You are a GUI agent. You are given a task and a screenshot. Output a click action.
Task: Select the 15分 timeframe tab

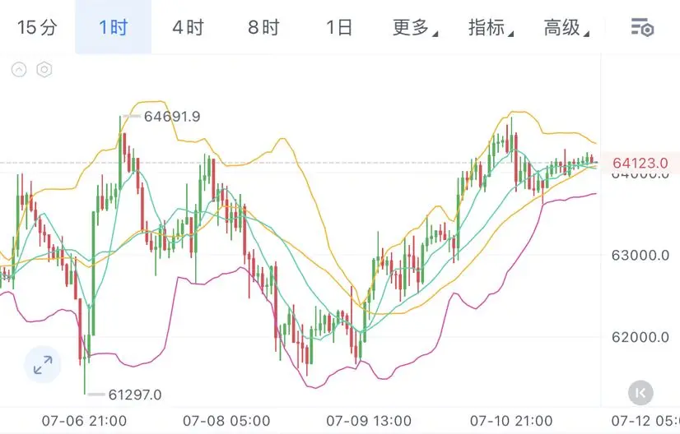37,27
